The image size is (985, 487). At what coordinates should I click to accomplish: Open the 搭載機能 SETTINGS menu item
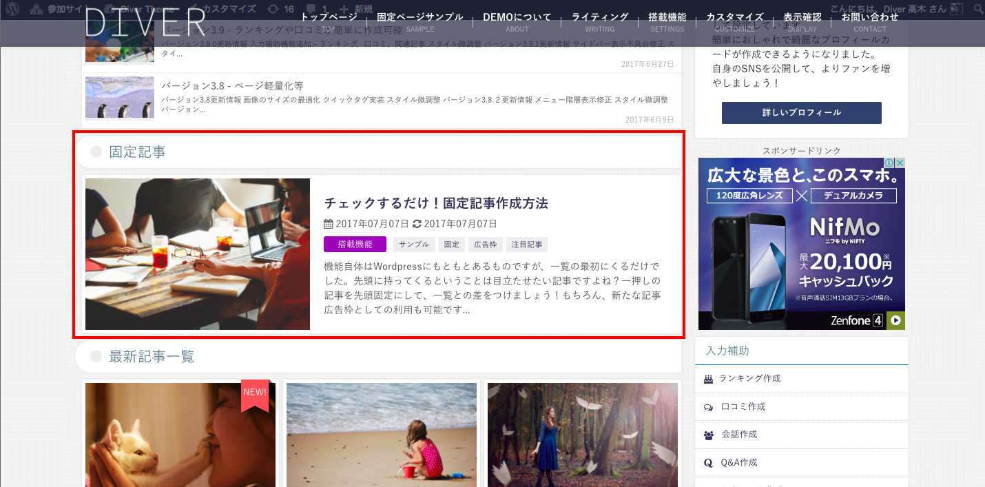pos(667,21)
